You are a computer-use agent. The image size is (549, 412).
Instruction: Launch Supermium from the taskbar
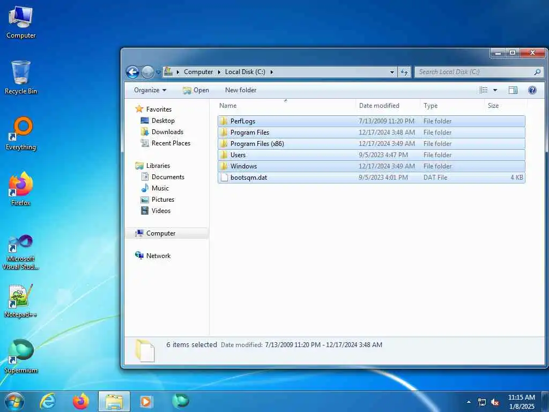(180, 401)
